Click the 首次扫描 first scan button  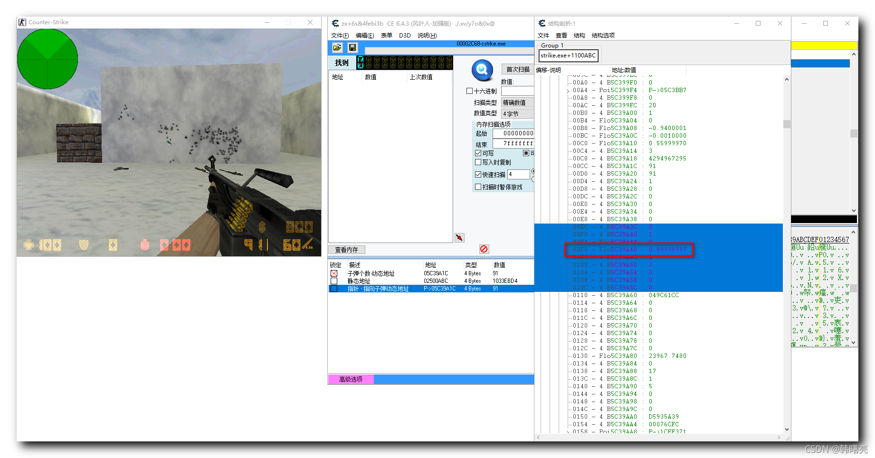pyautogui.click(x=518, y=69)
